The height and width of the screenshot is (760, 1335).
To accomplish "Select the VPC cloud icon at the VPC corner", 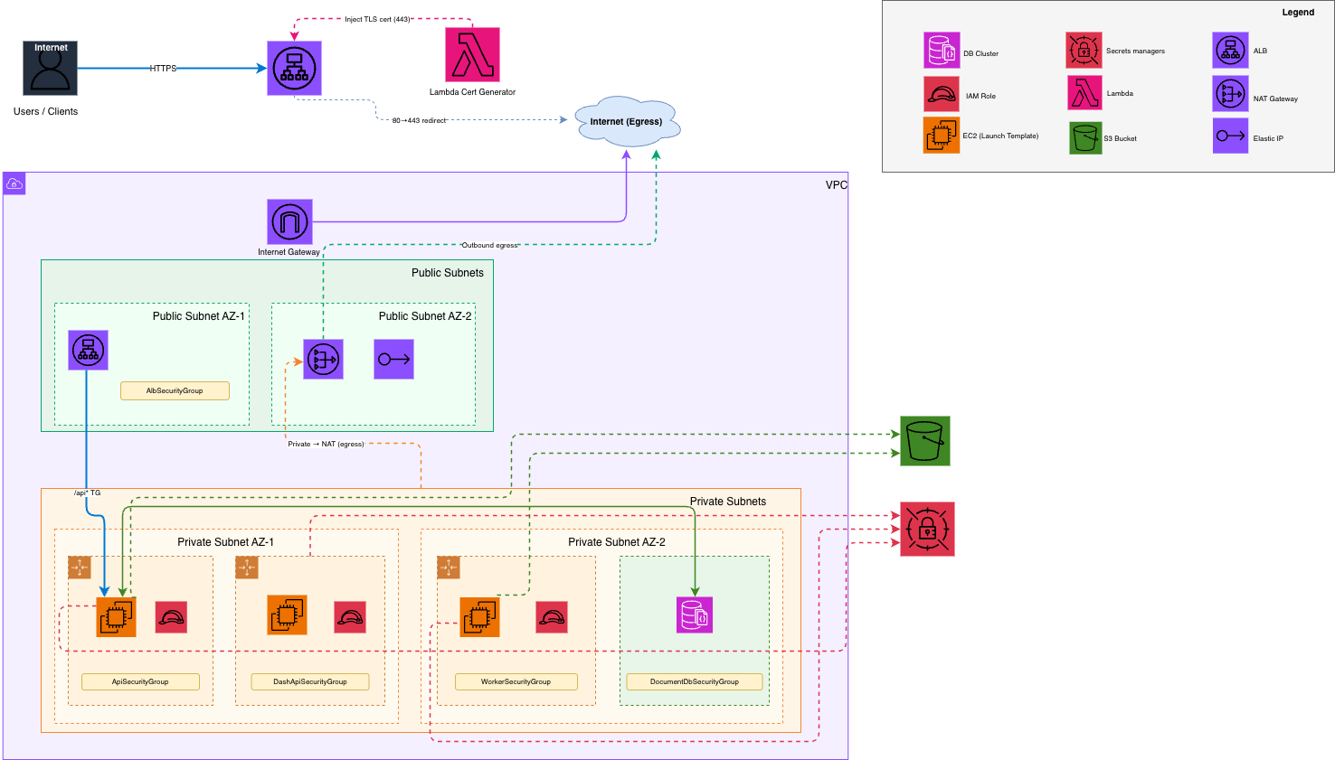I will click(x=14, y=183).
